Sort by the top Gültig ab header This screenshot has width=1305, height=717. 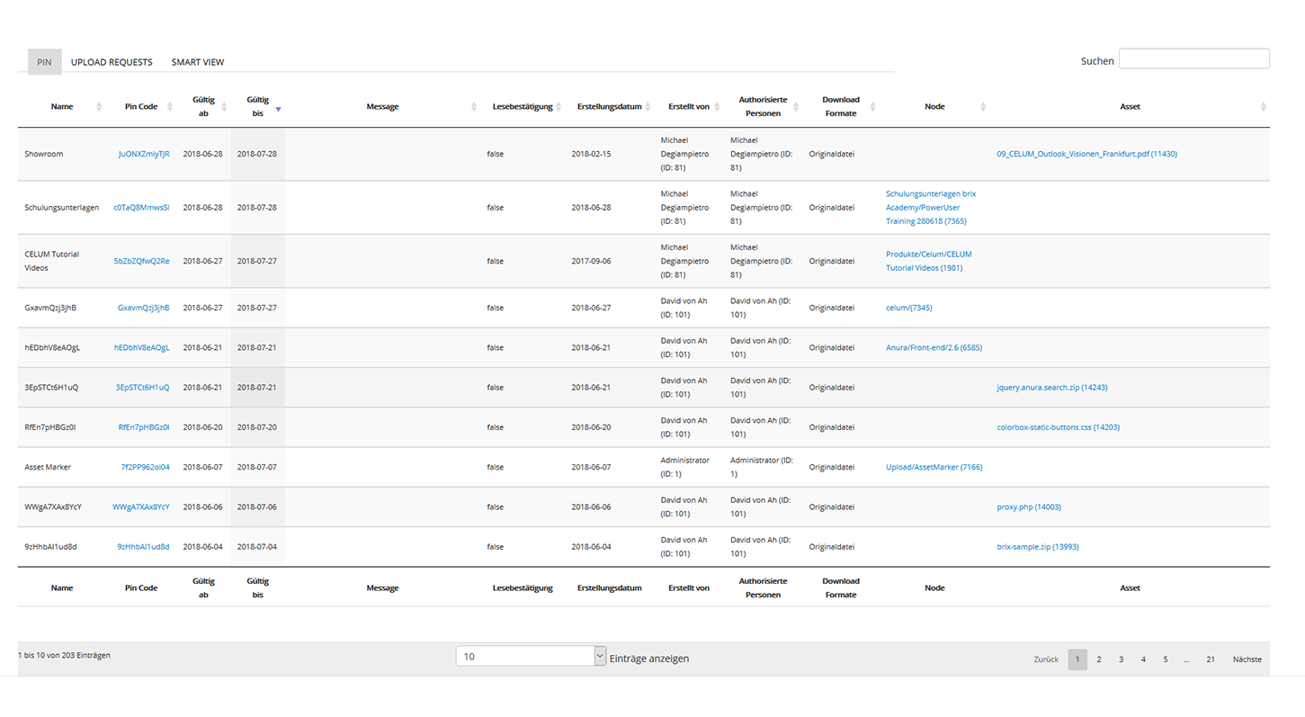pyautogui.click(x=203, y=107)
